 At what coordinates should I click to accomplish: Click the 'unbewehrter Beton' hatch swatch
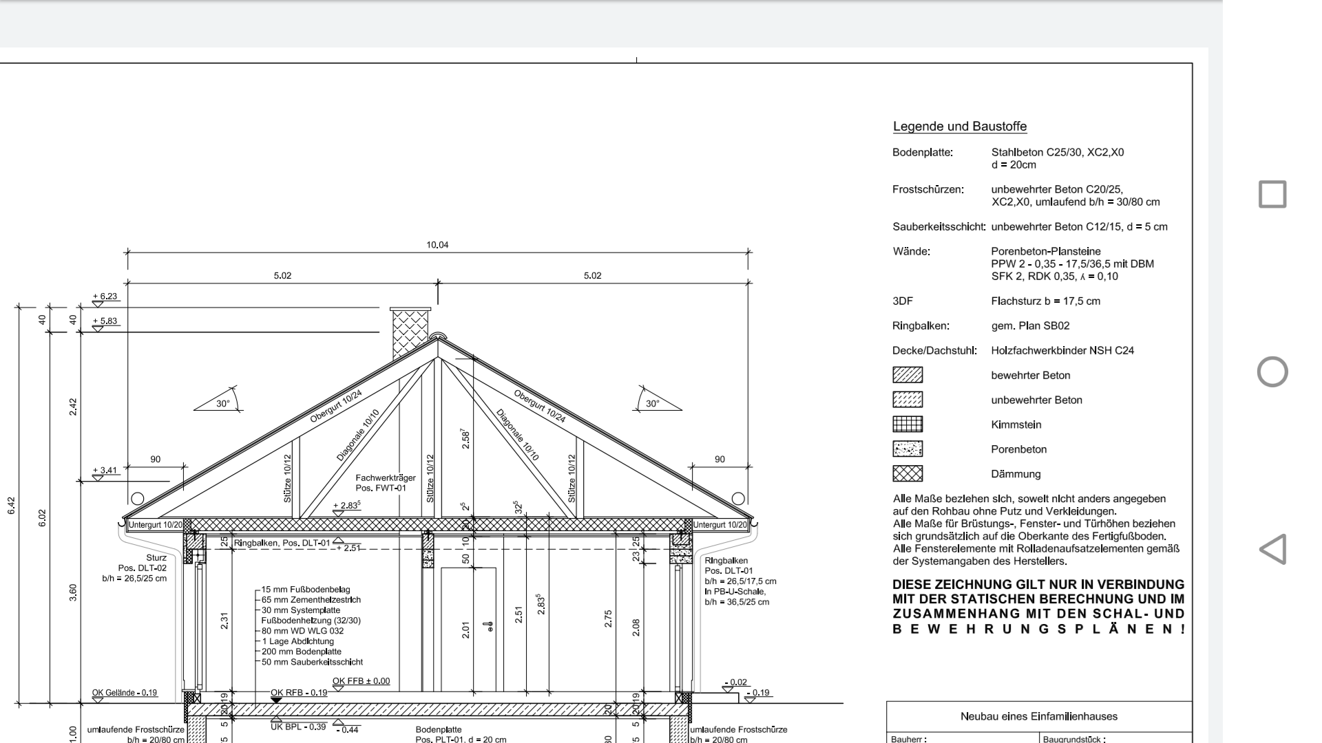(907, 400)
